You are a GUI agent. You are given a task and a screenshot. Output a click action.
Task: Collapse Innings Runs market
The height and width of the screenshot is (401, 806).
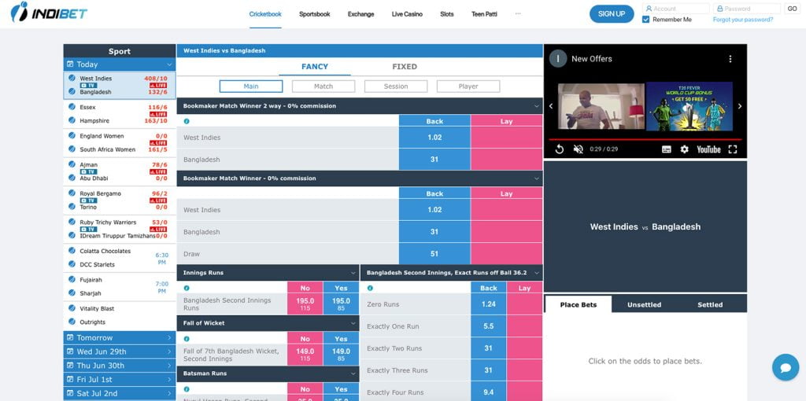353,273
